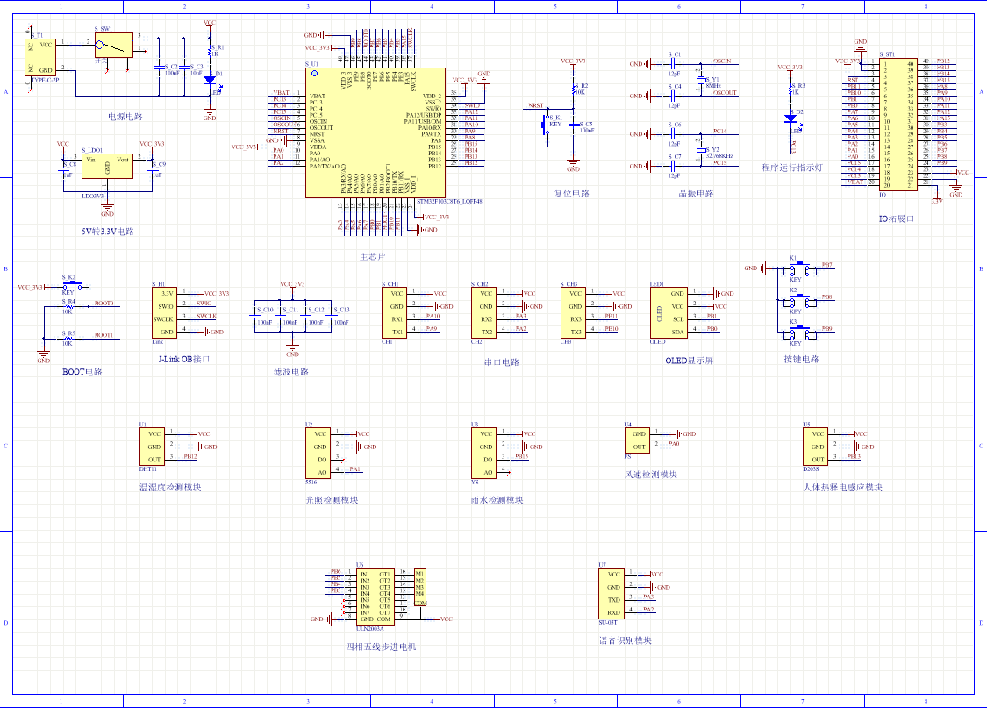Click the 程序运行指示灯 label
The width and height of the screenshot is (987, 708).
(792, 168)
